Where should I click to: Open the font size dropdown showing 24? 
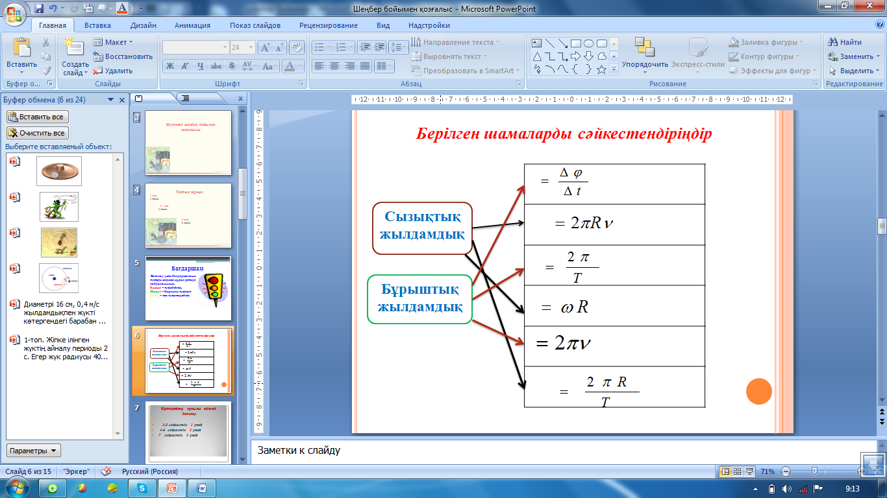(x=251, y=47)
